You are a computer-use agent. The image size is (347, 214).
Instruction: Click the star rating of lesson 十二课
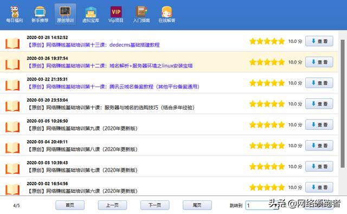click(267, 62)
